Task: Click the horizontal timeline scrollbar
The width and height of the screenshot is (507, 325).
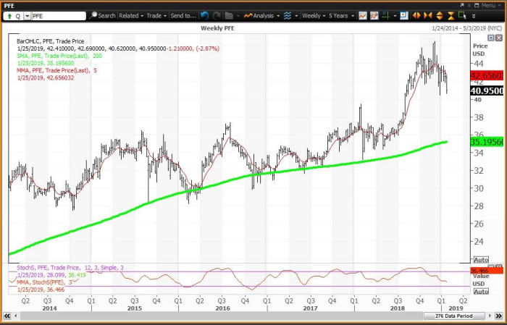Action: pos(217,316)
